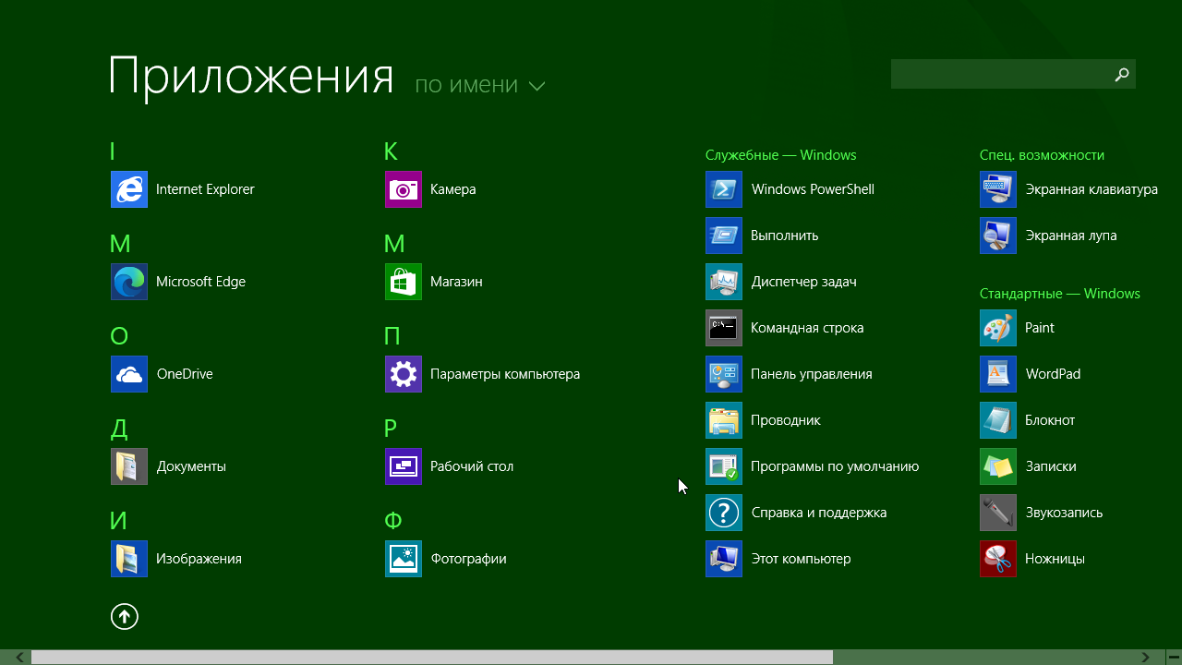Click the 'Панель управления' label text
The image size is (1182, 665).
[811, 374]
